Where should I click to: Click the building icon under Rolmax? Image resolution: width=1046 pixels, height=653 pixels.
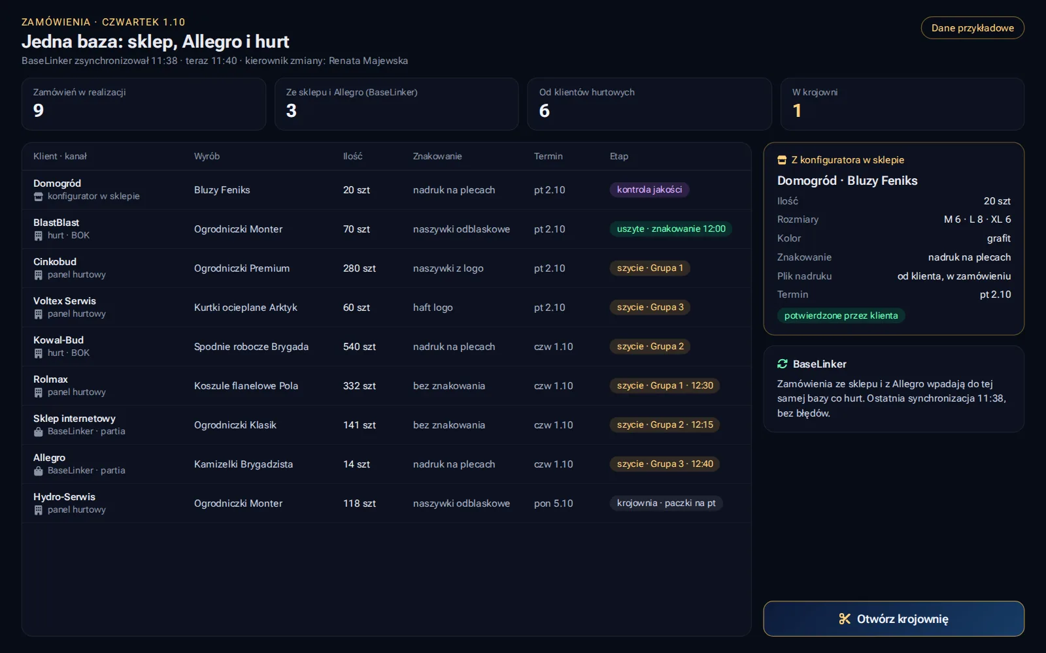[x=38, y=392]
